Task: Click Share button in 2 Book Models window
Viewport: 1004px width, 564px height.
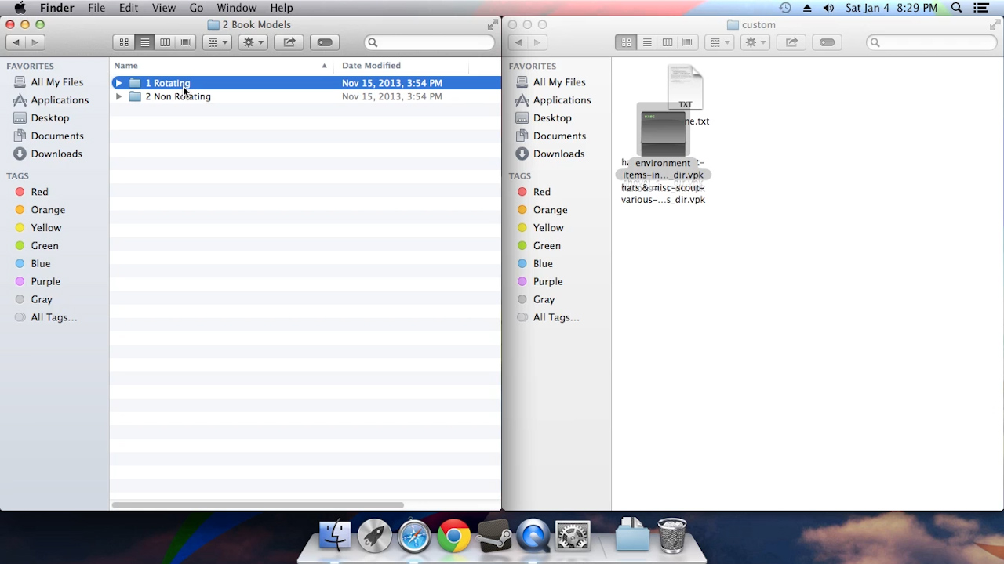Action: point(289,42)
